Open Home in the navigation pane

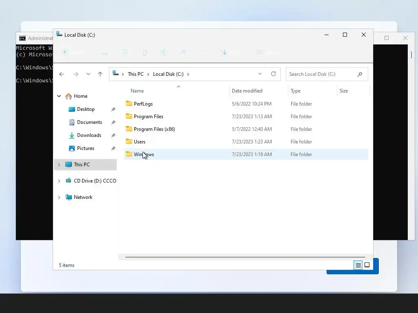pos(80,96)
